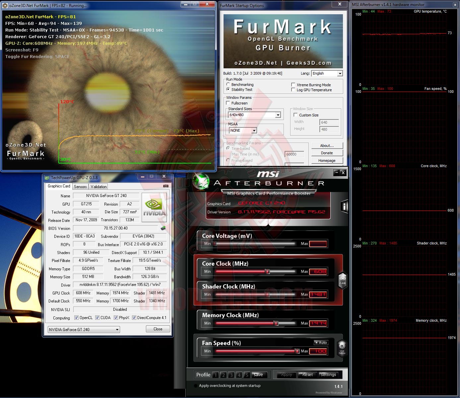Open the Afterburner info 'i' button
Screen dimensions: 460x398
345,207
